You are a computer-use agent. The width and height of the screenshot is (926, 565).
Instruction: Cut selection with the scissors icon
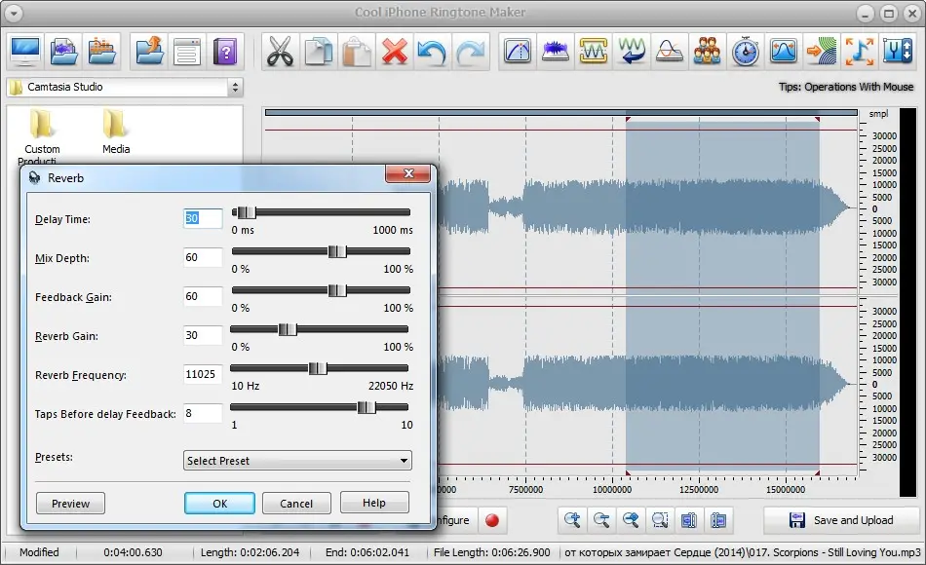(x=280, y=52)
